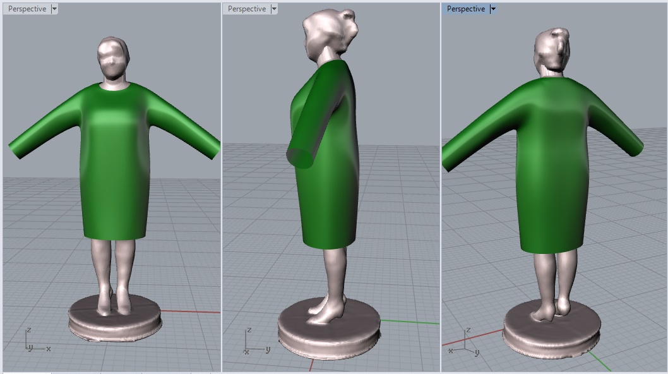Open the middle viewport's Perspective dropdown arrow
The width and height of the screenshot is (668, 374).
point(274,9)
